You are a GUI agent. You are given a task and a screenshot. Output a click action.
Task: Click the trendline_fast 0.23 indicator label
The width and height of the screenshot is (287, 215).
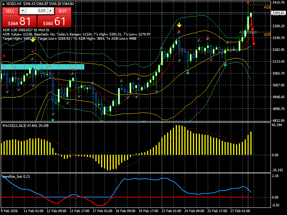click(16, 176)
